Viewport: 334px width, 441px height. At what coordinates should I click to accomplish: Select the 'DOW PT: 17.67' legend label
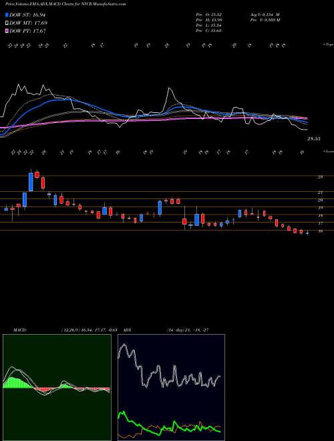pos(27,31)
